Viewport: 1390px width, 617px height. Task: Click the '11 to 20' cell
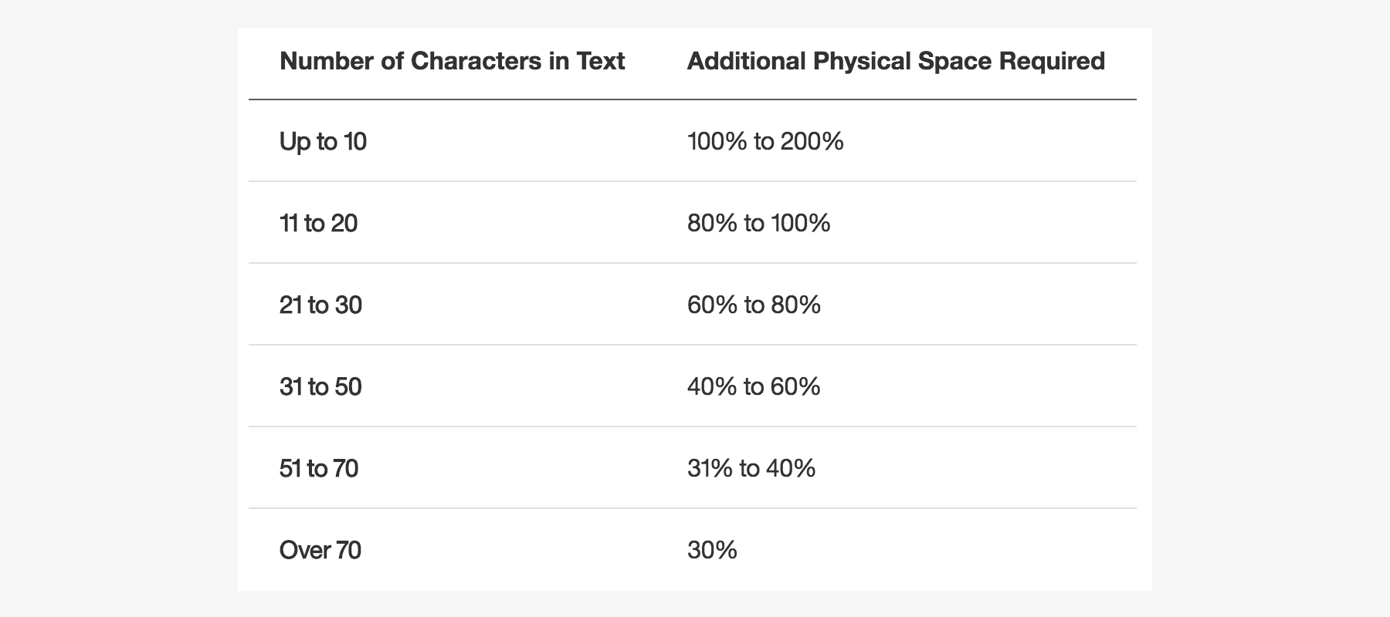click(x=318, y=224)
